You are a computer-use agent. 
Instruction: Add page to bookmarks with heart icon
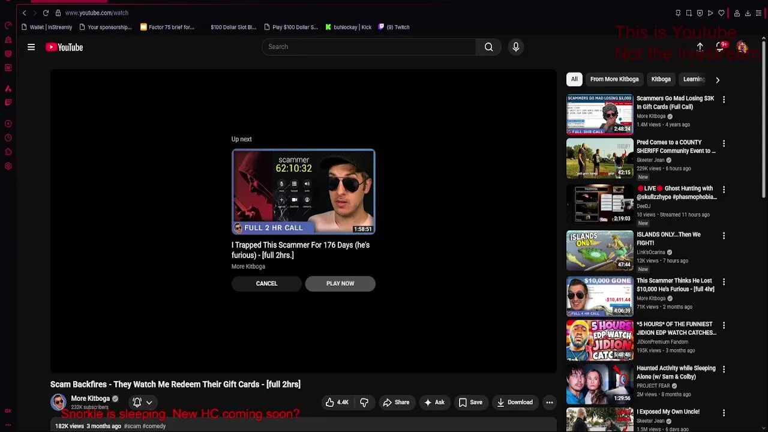tap(721, 13)
